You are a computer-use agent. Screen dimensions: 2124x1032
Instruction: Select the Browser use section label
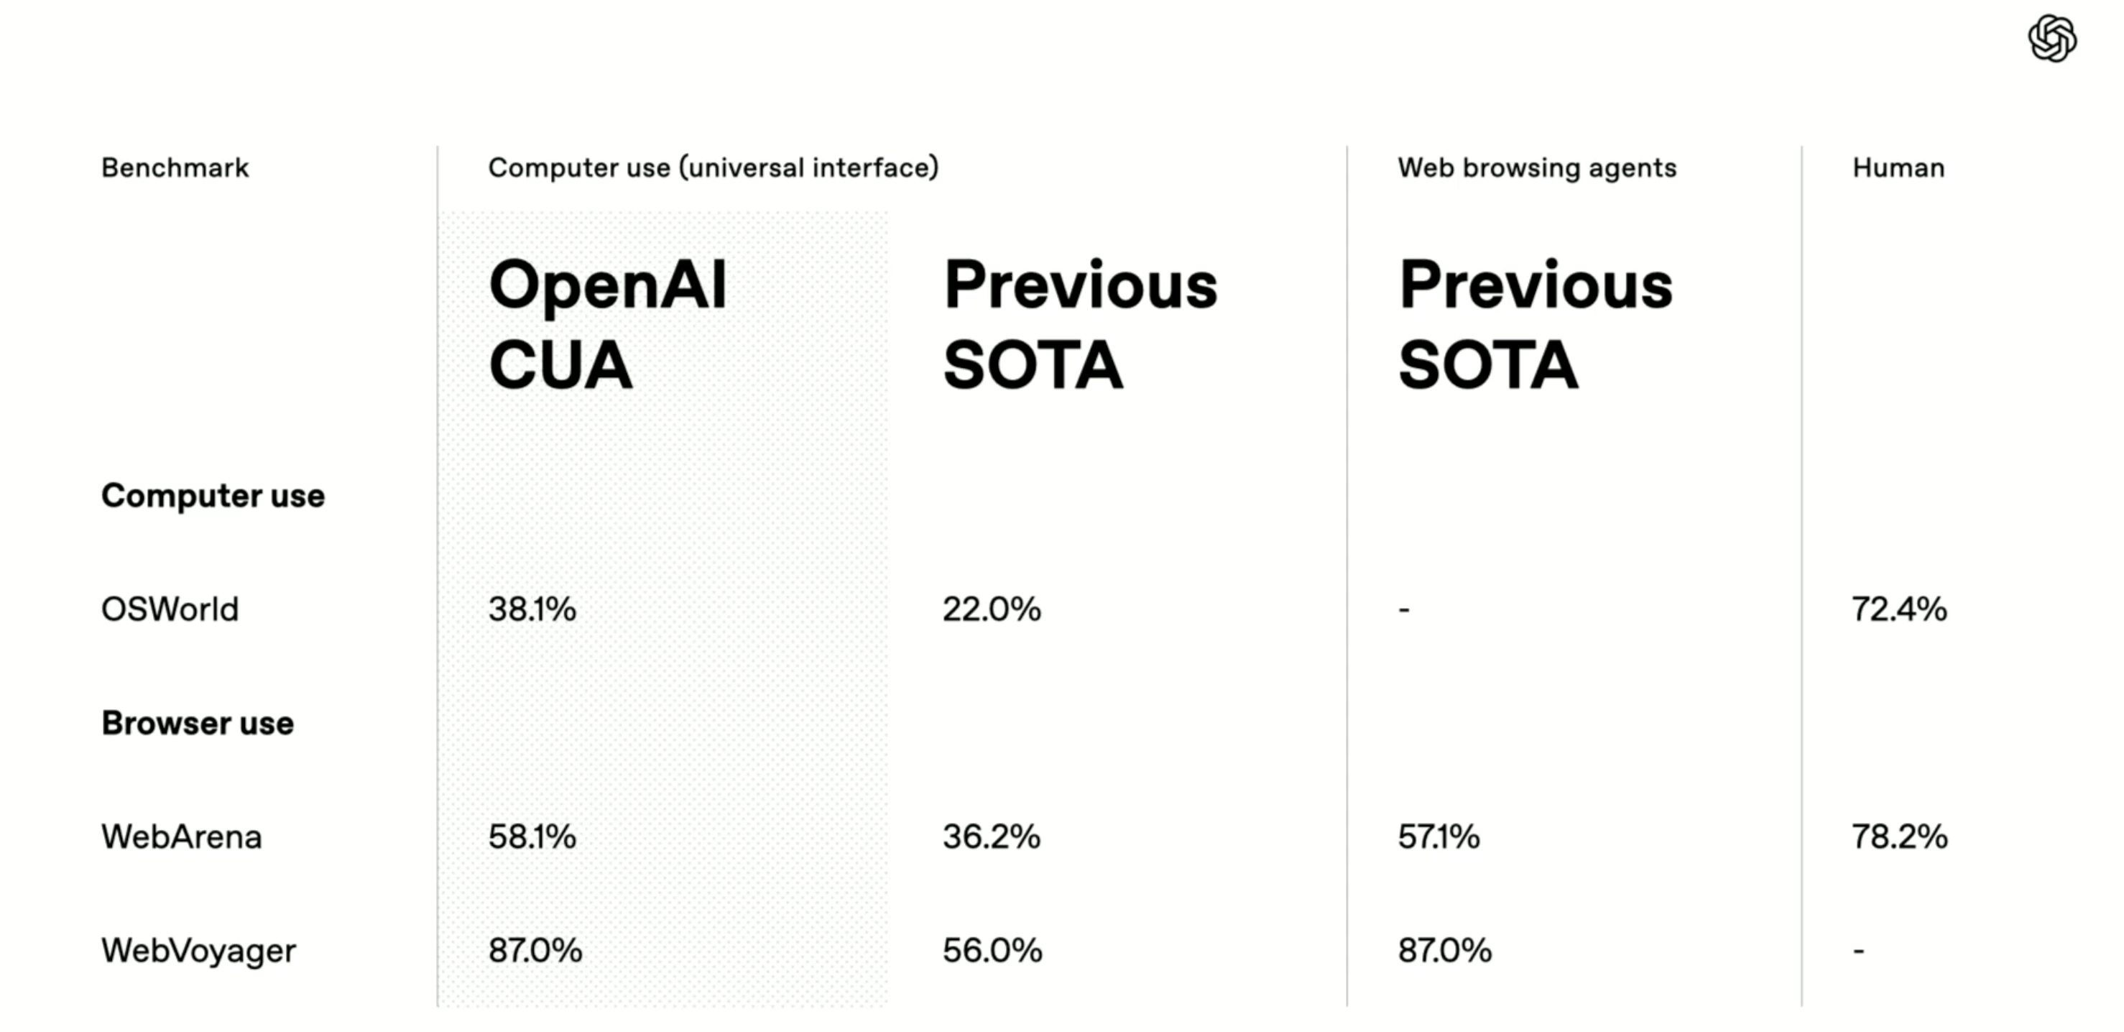pos(198,723)
